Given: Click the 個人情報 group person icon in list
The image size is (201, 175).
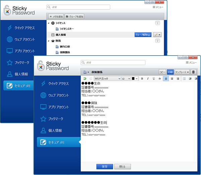Looking at the screenshot, I should [53, 35].
